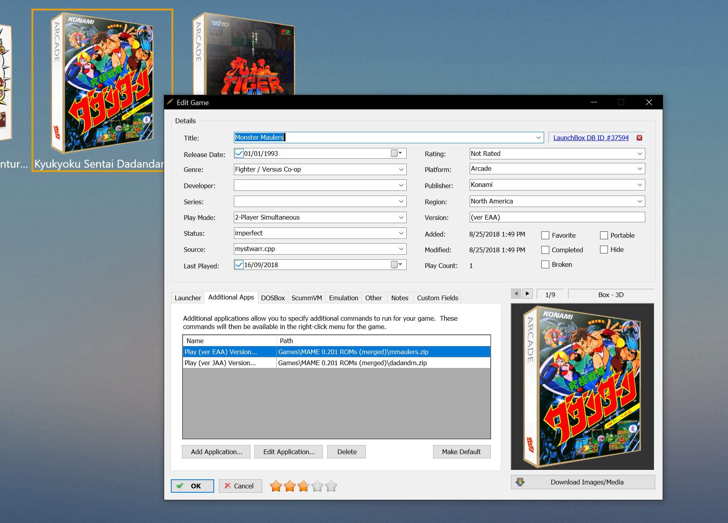Open the Play Mode dropdown

pos(401,218)
